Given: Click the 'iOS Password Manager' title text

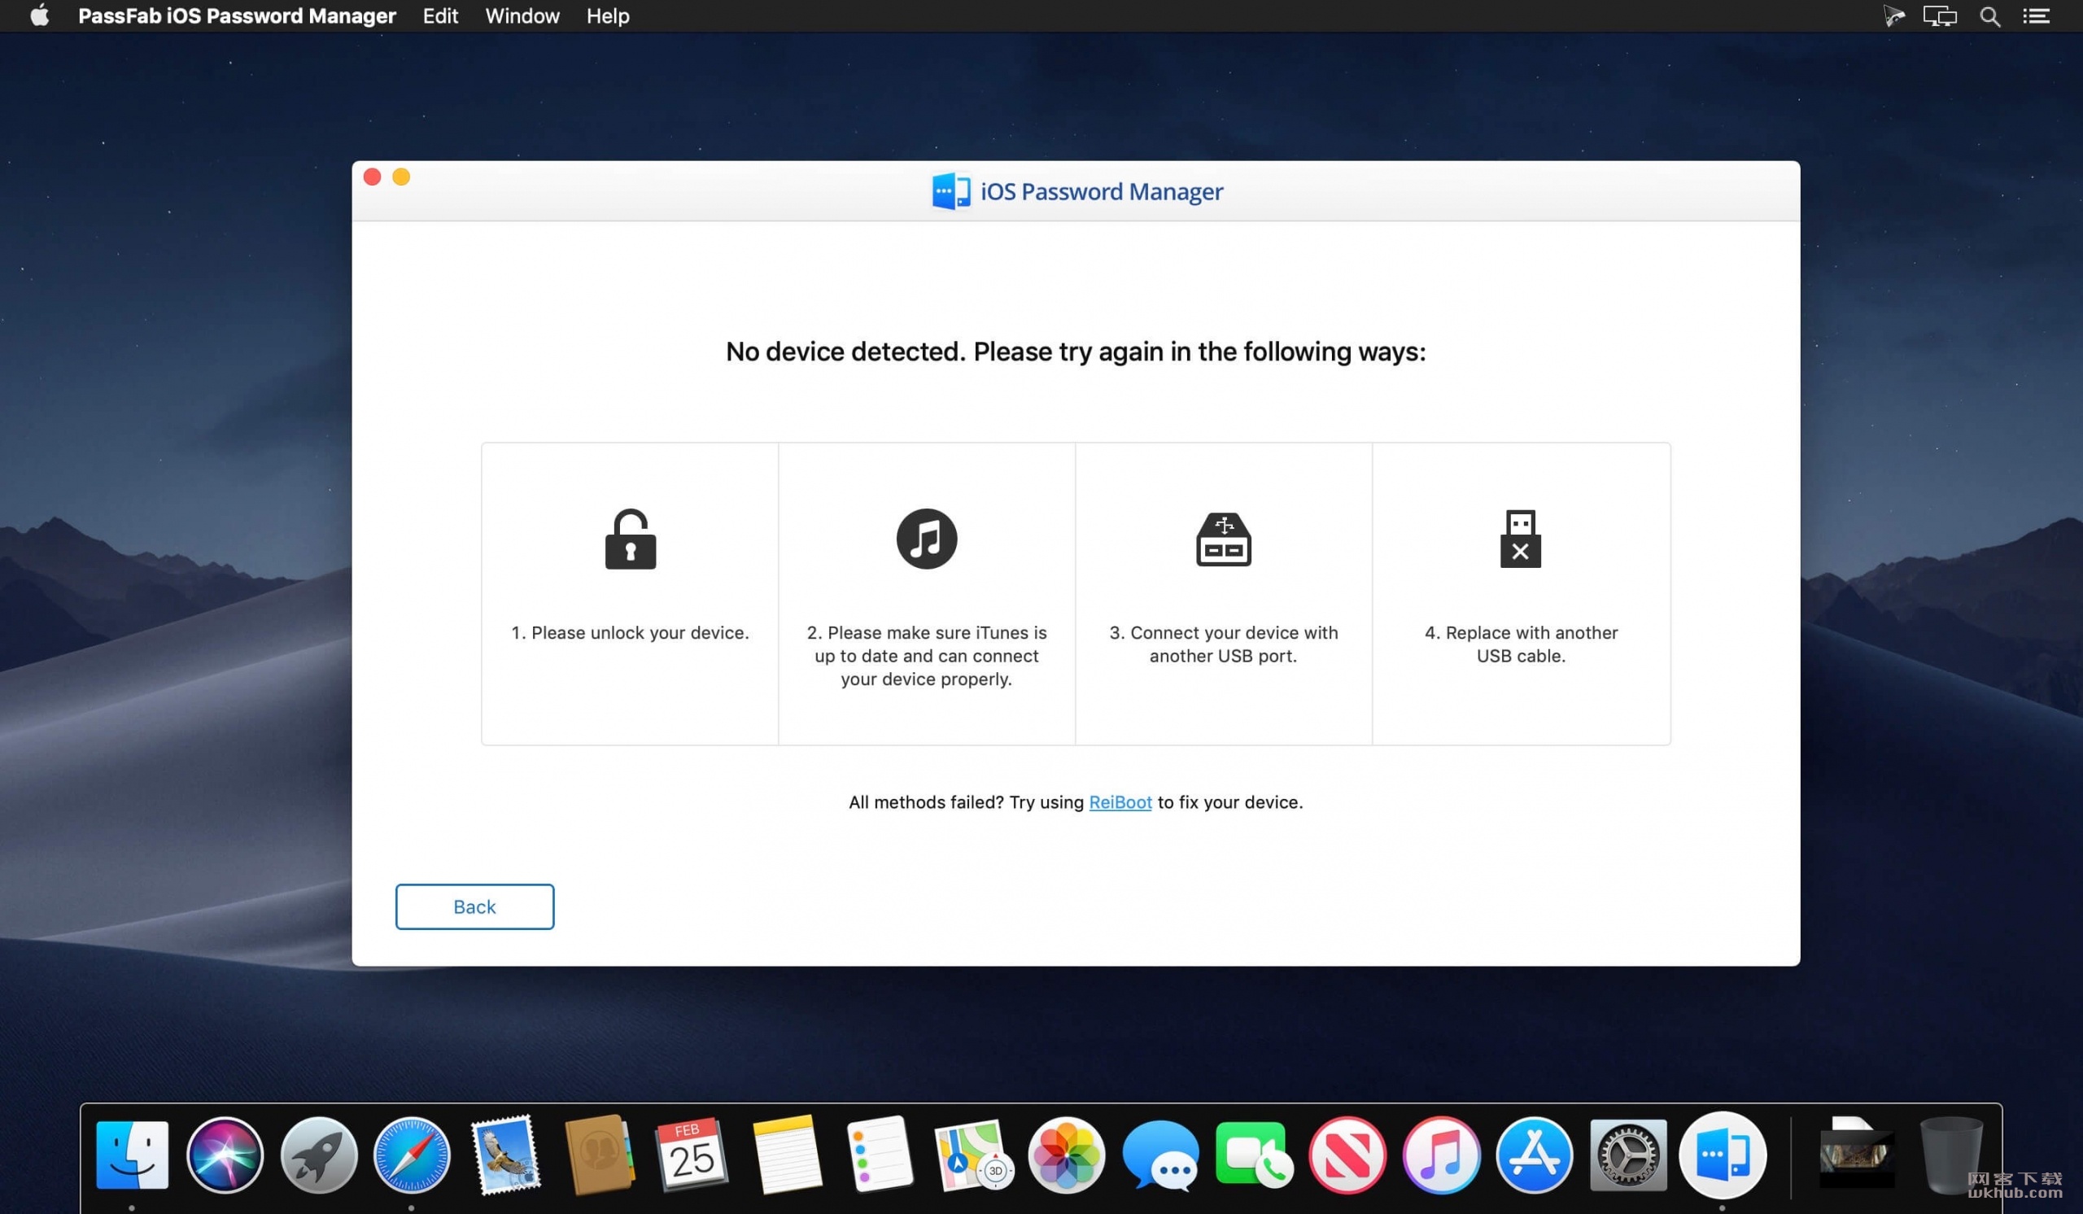Looking at the screenshot, I should pos(1101,191).
